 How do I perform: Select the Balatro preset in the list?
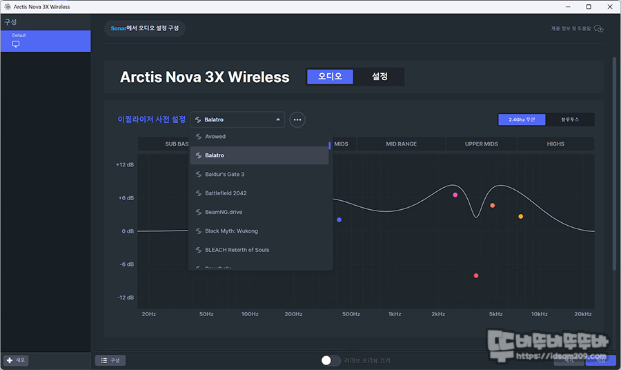(x=259, y=155)
